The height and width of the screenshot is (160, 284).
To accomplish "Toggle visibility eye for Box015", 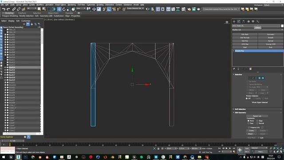I will pyautogui.click(x=5, y=70).
